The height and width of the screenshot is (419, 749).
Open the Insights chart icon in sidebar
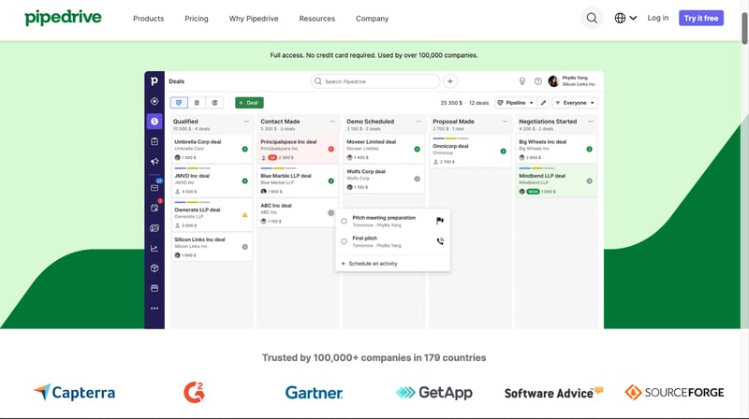click(x=154, y=248)
